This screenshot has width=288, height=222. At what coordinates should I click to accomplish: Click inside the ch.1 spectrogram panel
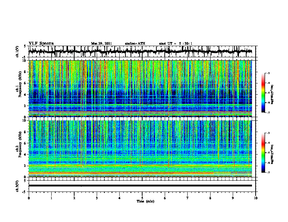pos(140,89)
